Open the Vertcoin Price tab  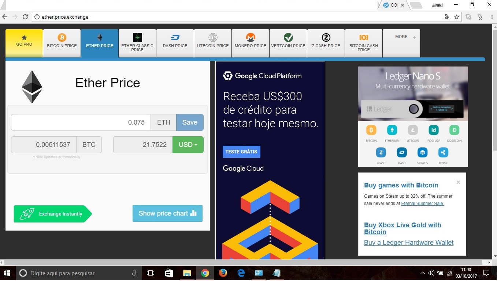pyautogui.click(x=288, y=43)
